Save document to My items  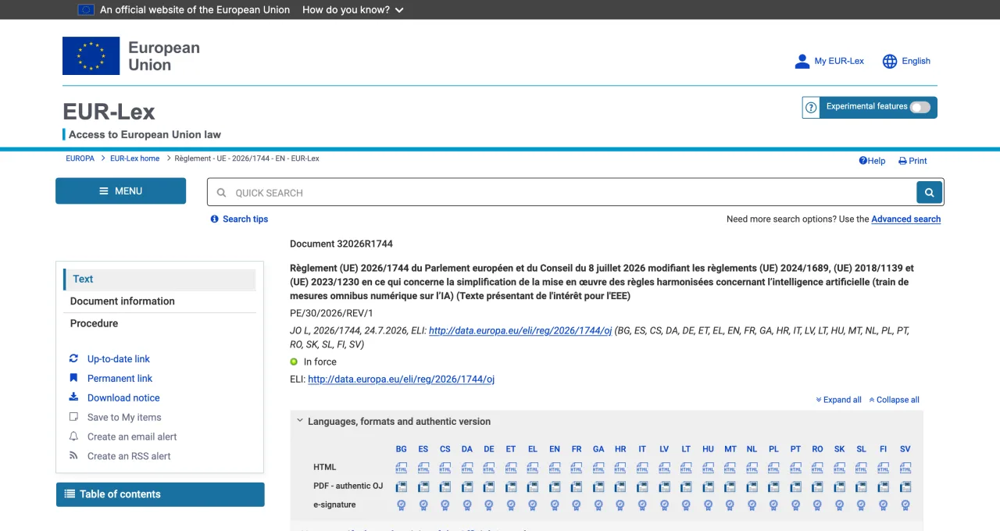point(124,418)
